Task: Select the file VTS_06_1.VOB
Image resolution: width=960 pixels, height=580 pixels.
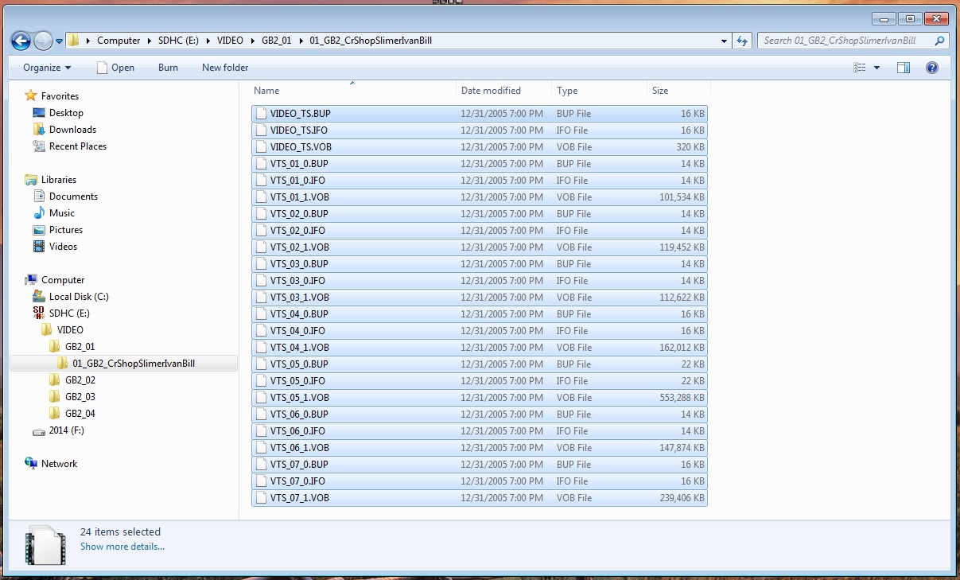Action: tap(479, 448)
